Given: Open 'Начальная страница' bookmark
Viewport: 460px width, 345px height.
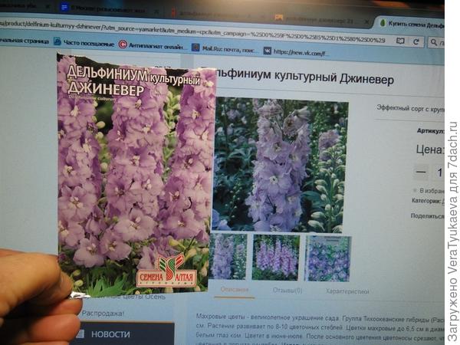Looking at the screenshot, I should (x=24, y=41).
